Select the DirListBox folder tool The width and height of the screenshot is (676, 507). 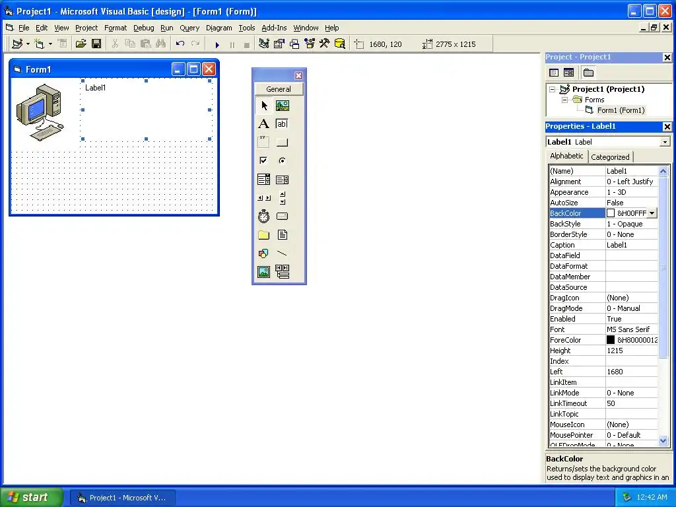click(x=264, y=235)
